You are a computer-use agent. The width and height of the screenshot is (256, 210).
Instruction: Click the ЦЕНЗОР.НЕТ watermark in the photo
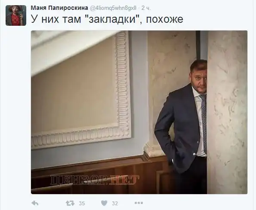95,180
